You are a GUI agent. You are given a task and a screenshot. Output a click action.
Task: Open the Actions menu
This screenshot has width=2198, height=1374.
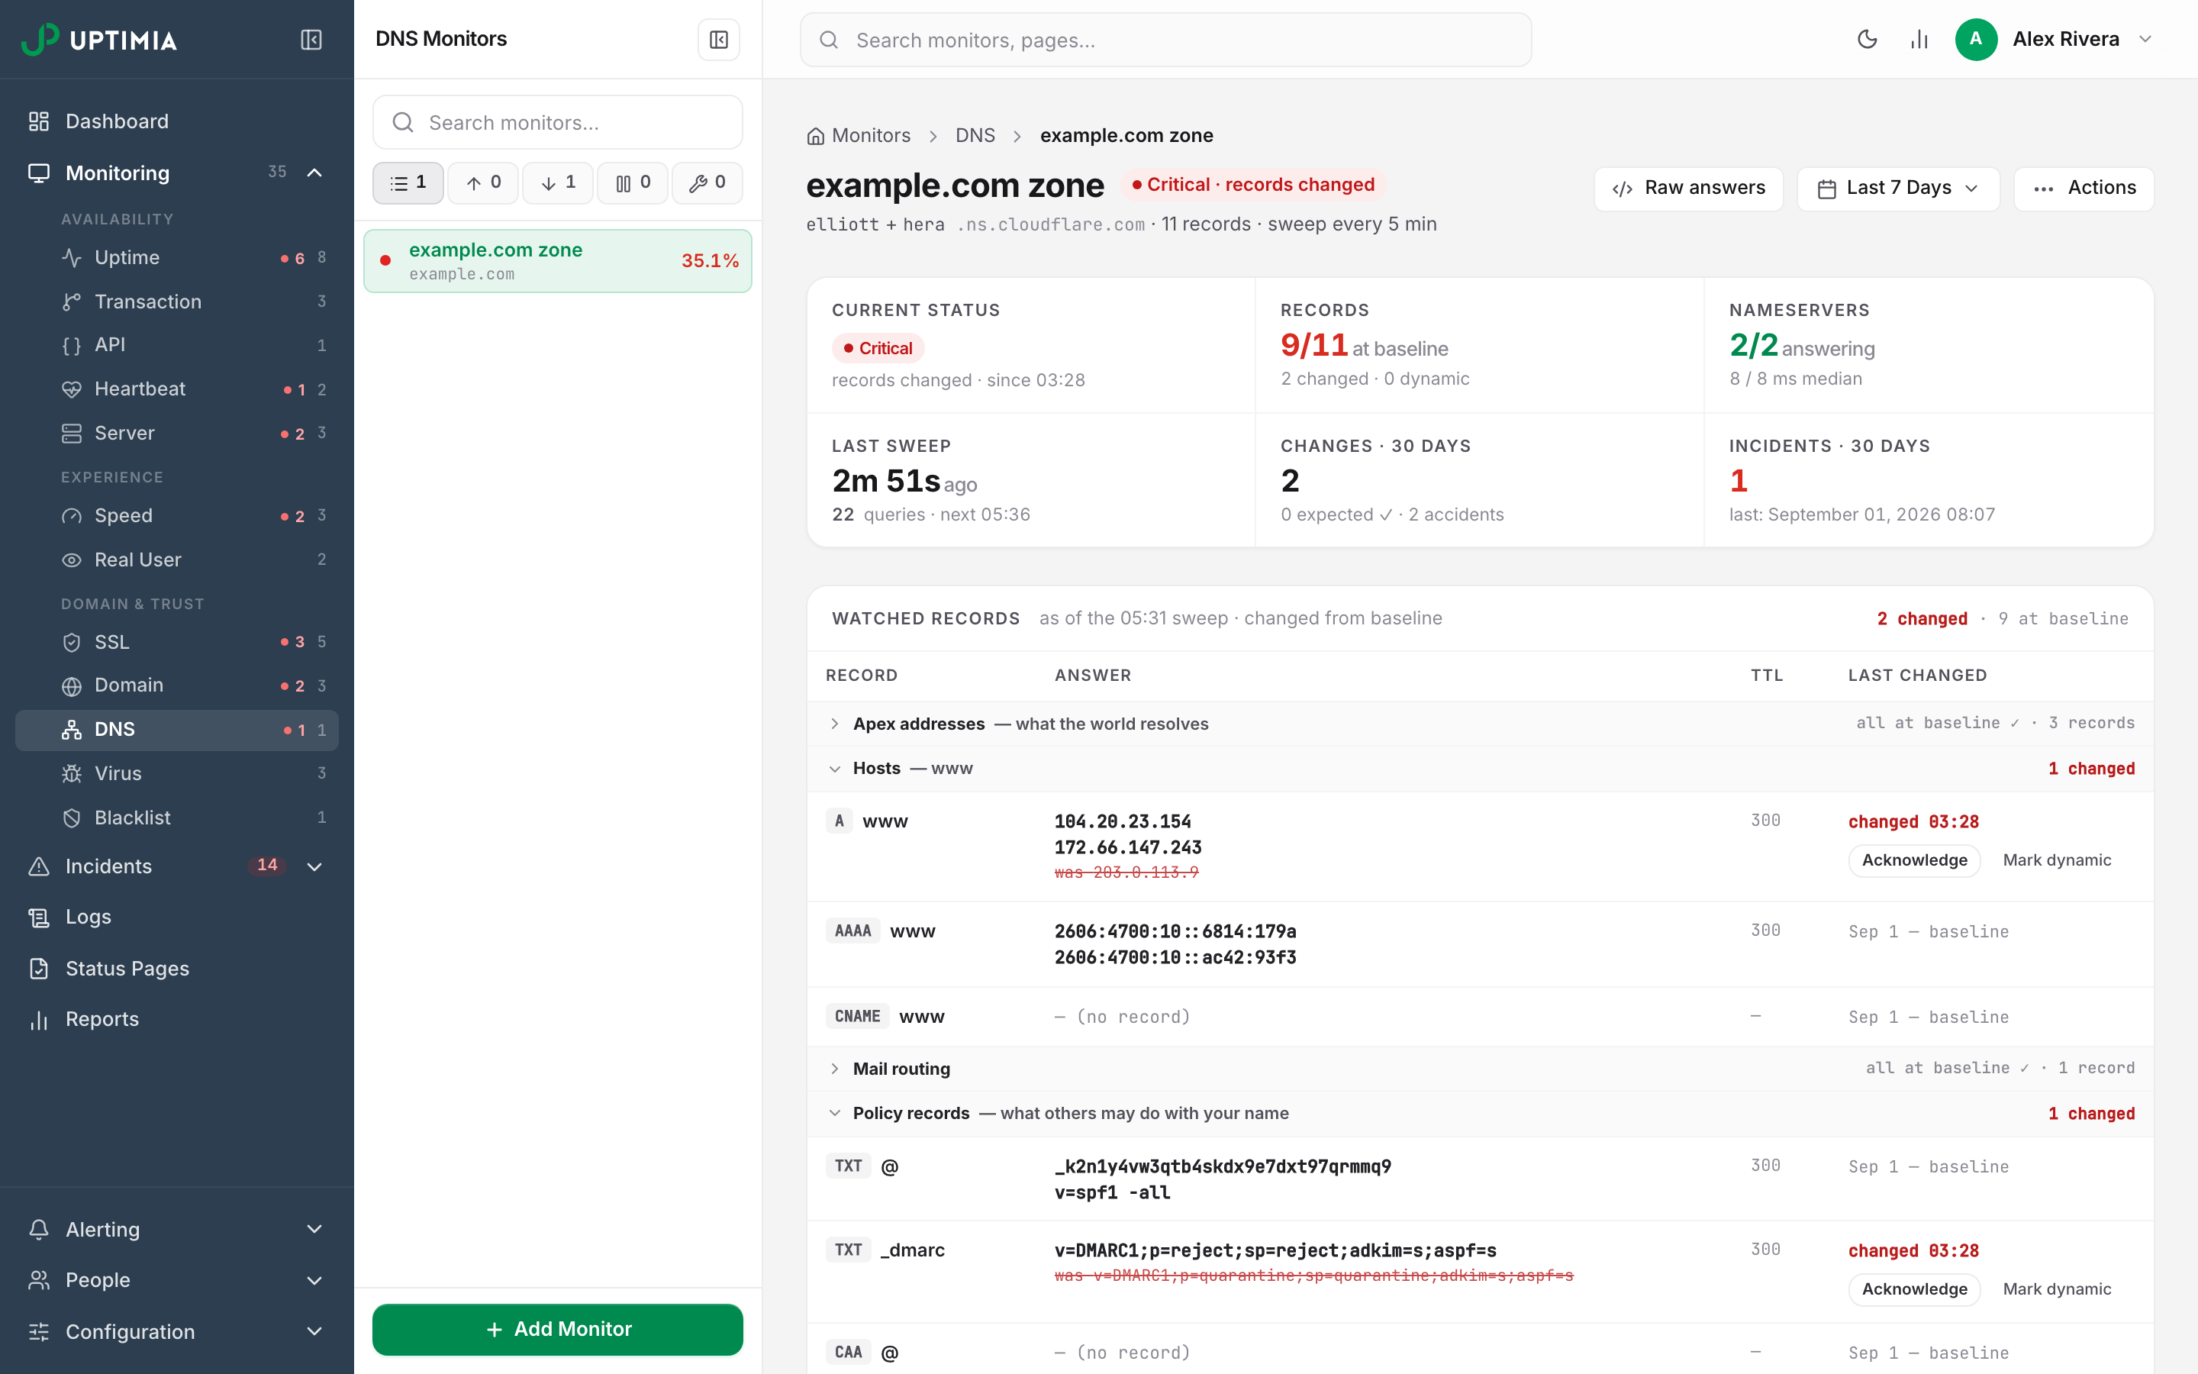click(2084, 188)
